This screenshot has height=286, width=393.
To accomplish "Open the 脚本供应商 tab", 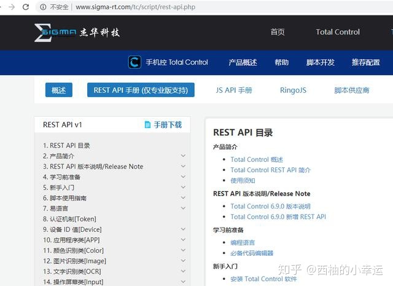I will [x=352, y=90].
